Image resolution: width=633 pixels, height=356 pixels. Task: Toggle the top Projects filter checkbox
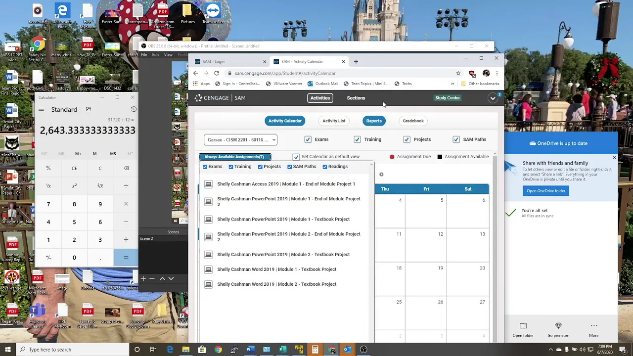(407, 139)
